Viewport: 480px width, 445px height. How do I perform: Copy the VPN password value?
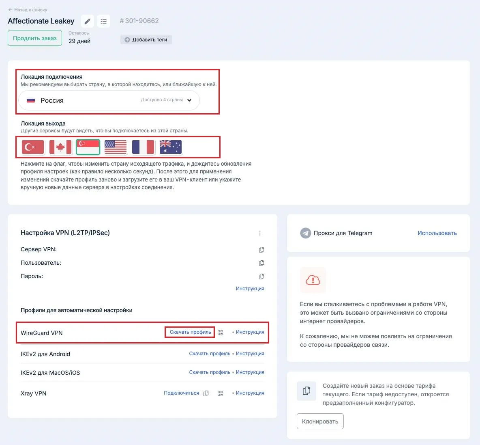261,276
